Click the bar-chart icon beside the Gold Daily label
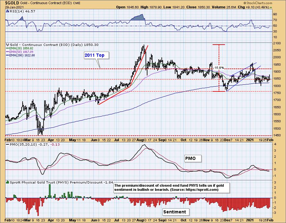Image resolution: width=286 pixels, height=223 pixels. (x=8, y=45)
